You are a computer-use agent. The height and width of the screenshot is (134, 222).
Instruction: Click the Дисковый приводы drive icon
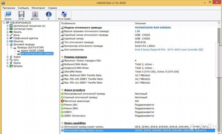pyautogui.click(x=11, y=45)
